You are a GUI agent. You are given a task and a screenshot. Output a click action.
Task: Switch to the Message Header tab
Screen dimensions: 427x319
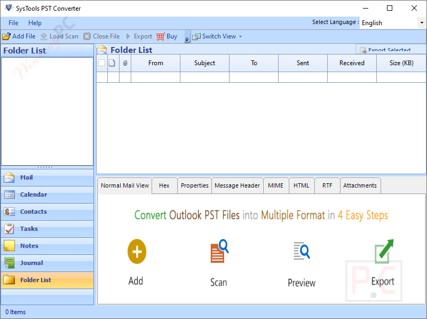[x=237, y=185]
